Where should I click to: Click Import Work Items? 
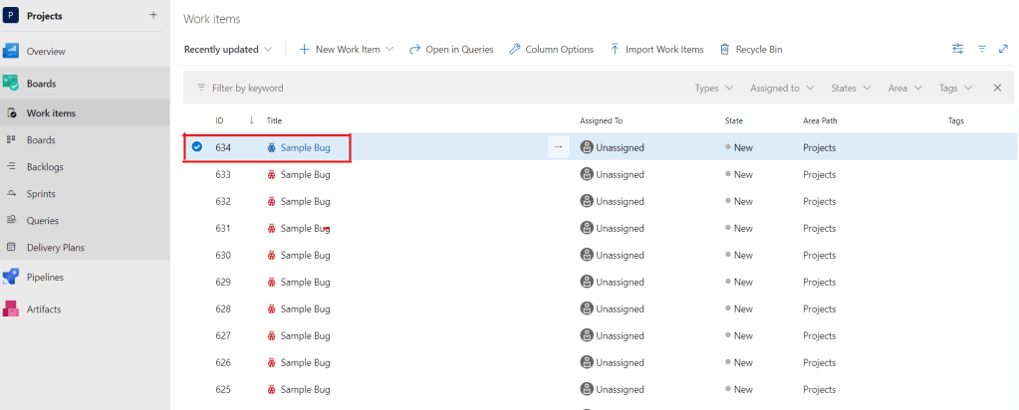click(656, 49)
